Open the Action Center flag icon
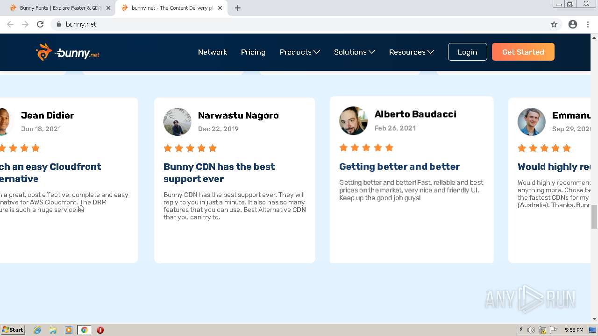This screenshot has height=336, width=598. click(x=554, y=330)
